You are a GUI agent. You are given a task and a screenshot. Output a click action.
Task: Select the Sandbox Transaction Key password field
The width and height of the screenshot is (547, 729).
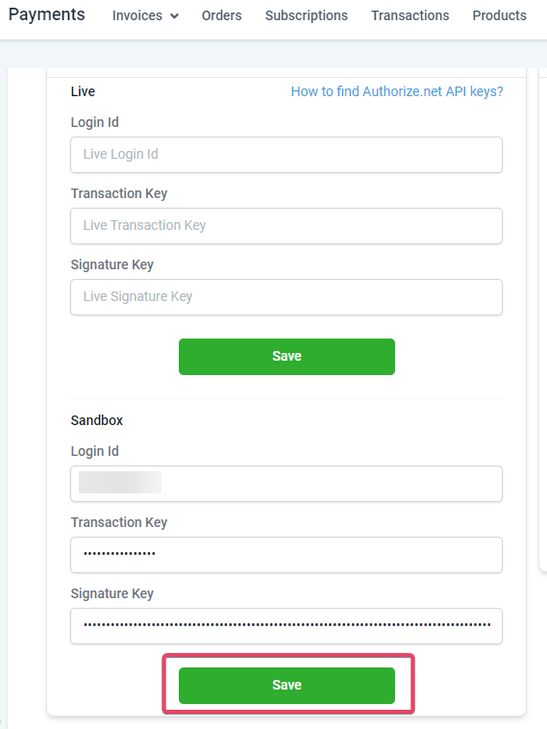pyautogui.click(x=286, y=555)
